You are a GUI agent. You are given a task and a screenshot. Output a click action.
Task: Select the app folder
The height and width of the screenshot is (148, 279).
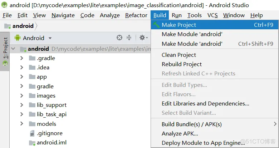coord(41,77)
